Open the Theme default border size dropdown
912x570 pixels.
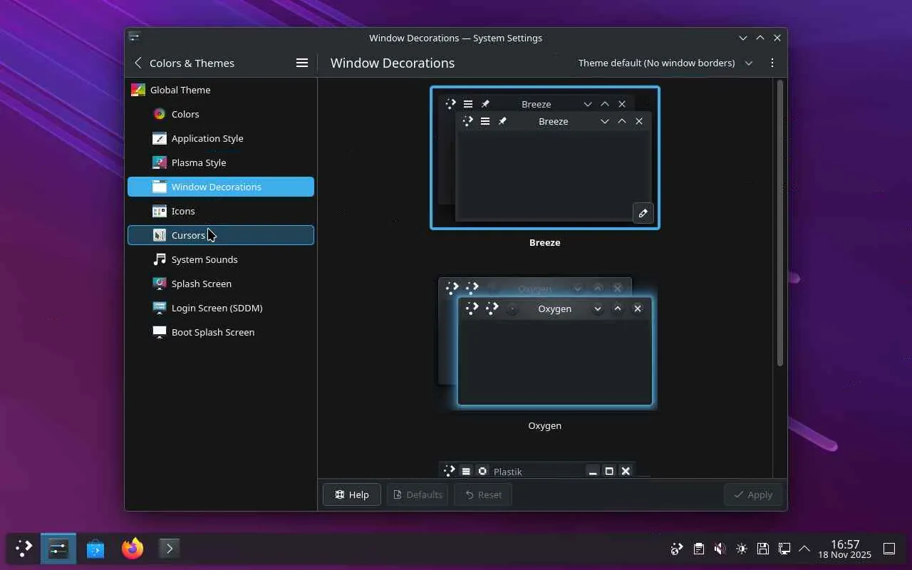pyautogui.click(x=665, y=63)
